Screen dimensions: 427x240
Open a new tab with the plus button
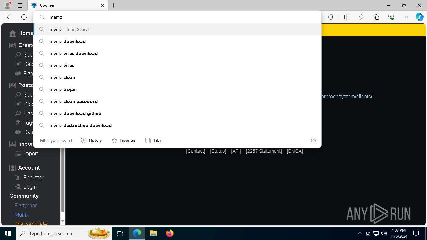pyautogui.click(x=114, y=5)
